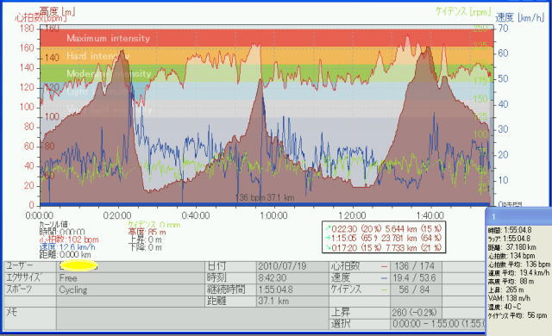Click the 0:20:00 time axis tick label
This screenshot has height=336, width=552.
(117, 215)
